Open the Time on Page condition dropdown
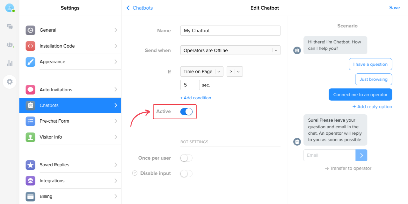Viewport: 408px width, 204px height. tap(202, 72)
